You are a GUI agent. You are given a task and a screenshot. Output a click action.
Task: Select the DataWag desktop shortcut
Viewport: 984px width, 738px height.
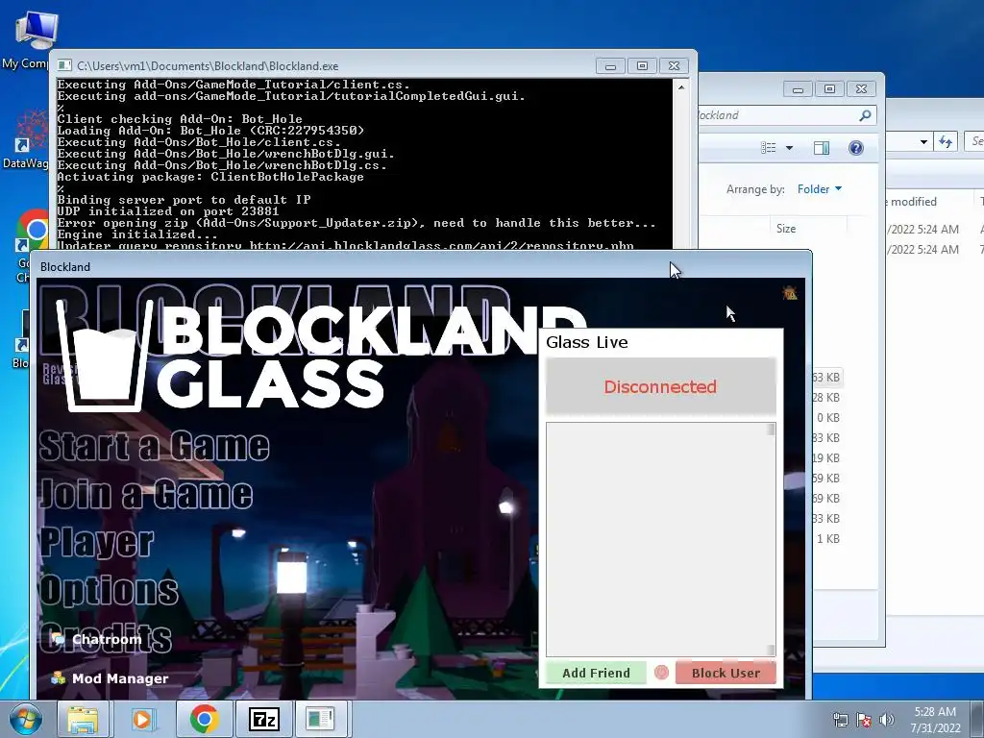click(26, 138)
